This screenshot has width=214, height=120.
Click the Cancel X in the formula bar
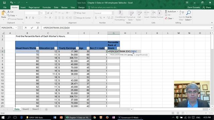(x=26, y=28)
